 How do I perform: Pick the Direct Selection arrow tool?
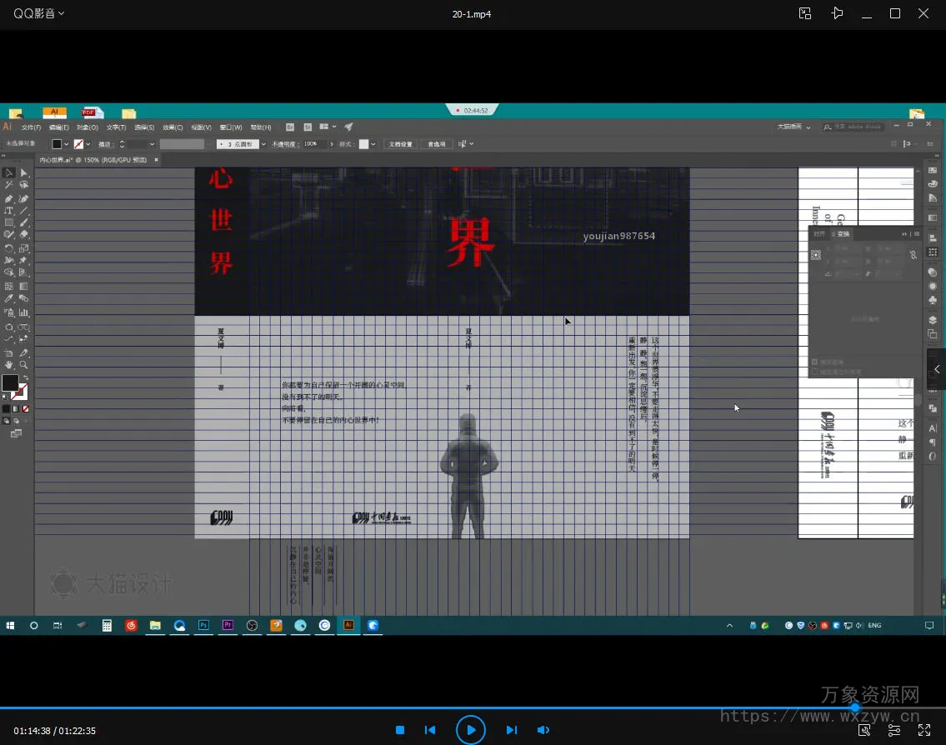(23, 172)
